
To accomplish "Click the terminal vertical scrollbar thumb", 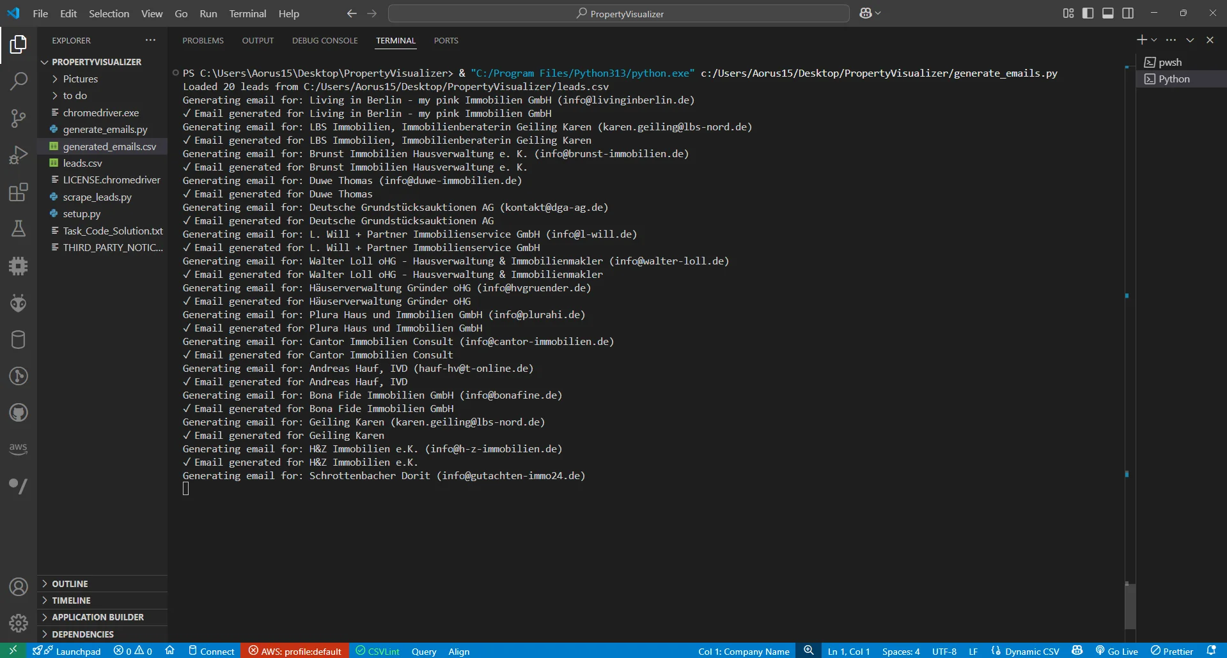I will pyautogui.click(x=1130, y=606).
